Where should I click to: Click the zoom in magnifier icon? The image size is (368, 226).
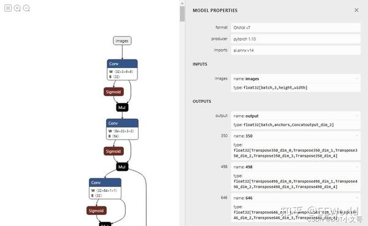tap(17, 8)
